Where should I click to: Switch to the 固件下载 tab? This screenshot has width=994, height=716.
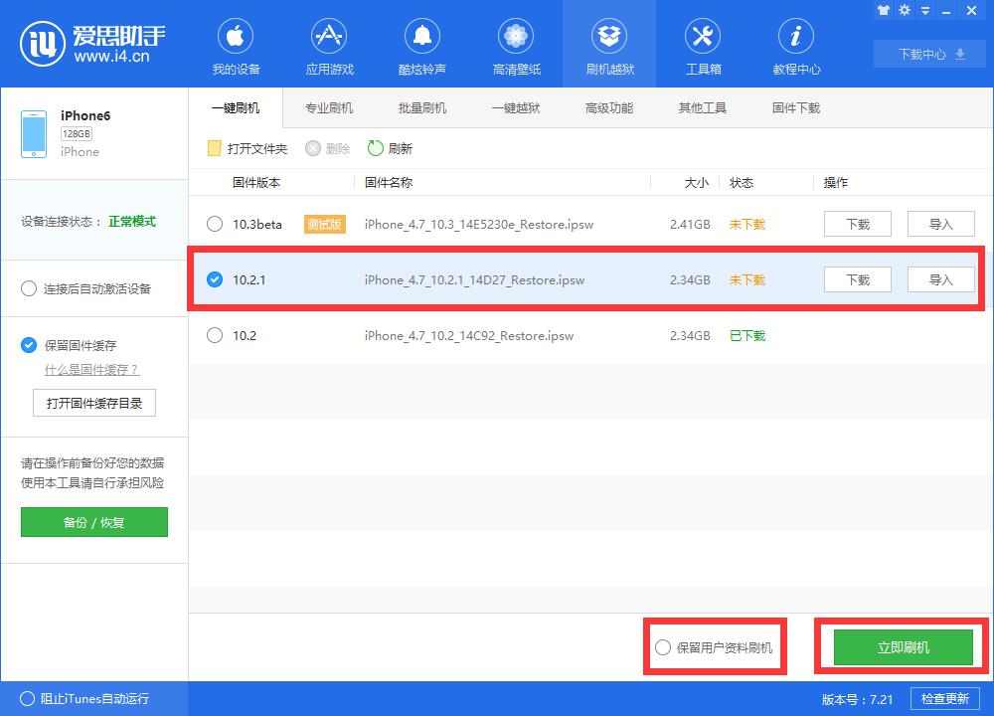click(x=794, y=107)
